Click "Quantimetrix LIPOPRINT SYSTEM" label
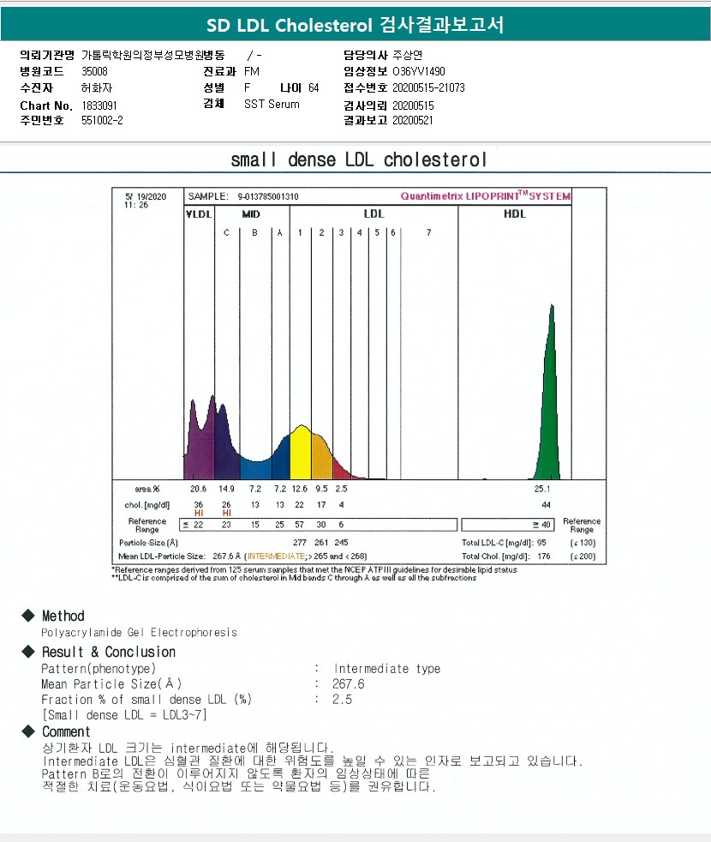 (486, 196)
